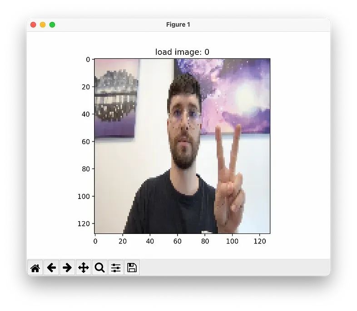The image size is (357, 311).
Task: Reset the view with the Home icon
Action: coord(35,267)
